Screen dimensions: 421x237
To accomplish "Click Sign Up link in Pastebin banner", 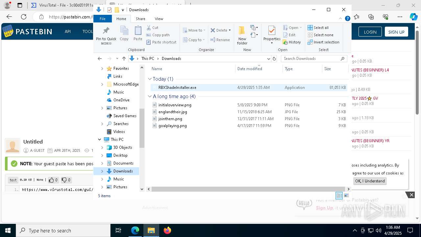I will click(x=324, y=208).
